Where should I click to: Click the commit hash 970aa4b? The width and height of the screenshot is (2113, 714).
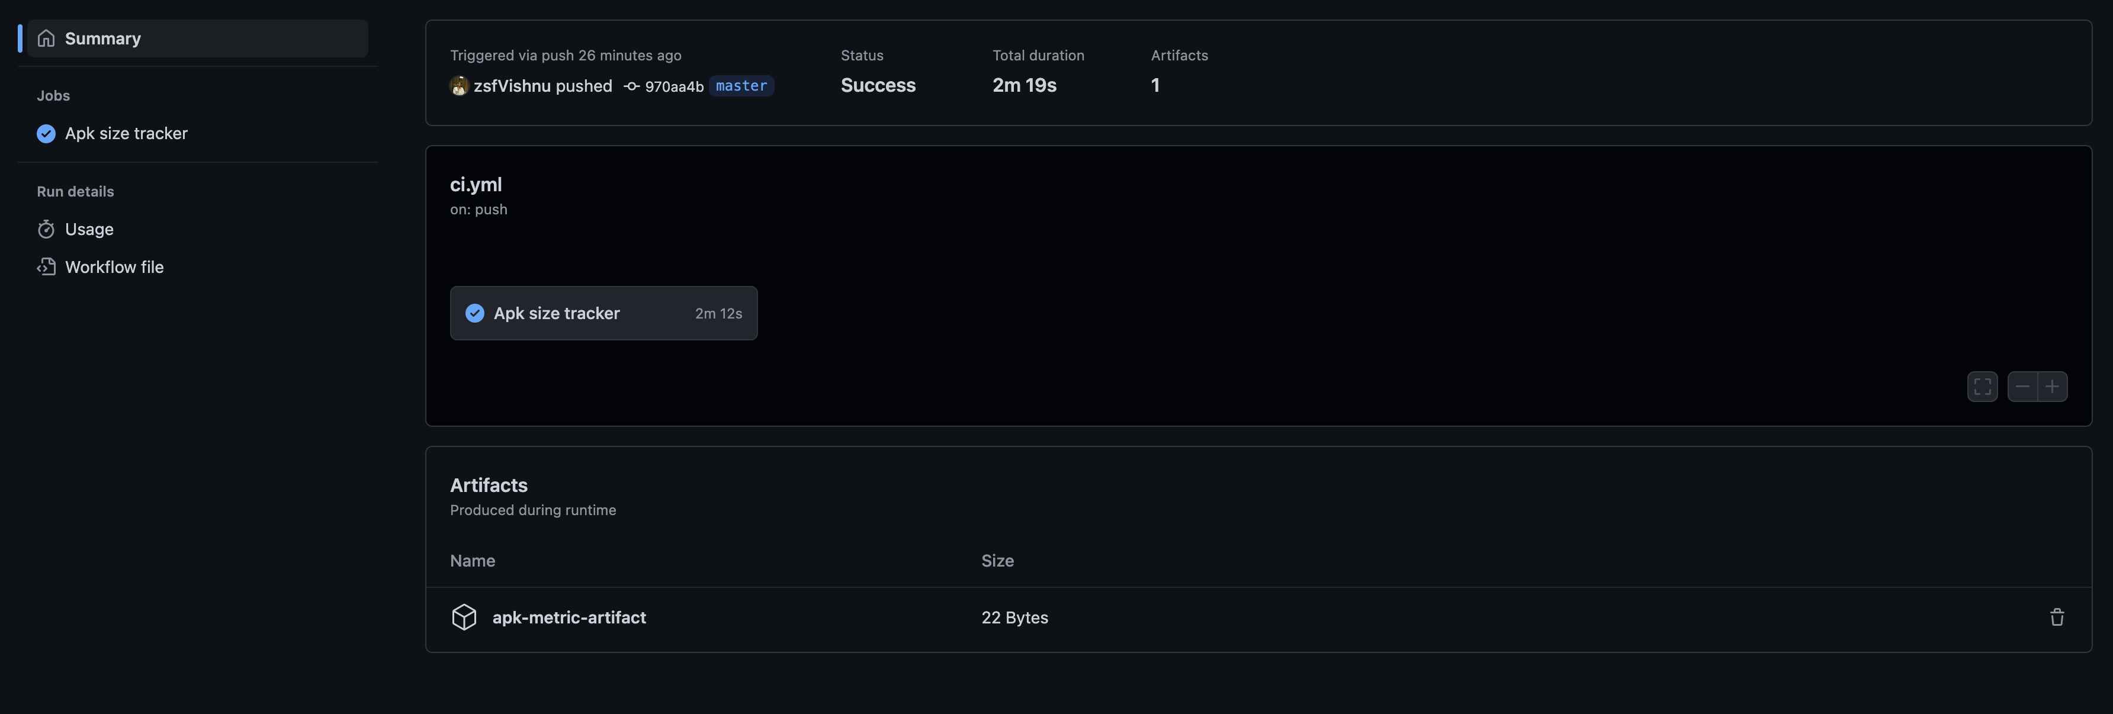673,85
